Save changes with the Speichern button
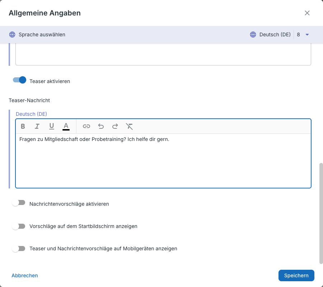Viewport: 323px width, 287px height. 296,275
